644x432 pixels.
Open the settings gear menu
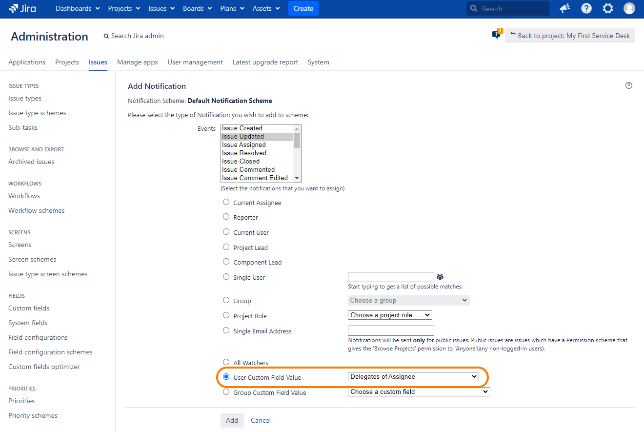pyautogui.click(x=608, y=8)
